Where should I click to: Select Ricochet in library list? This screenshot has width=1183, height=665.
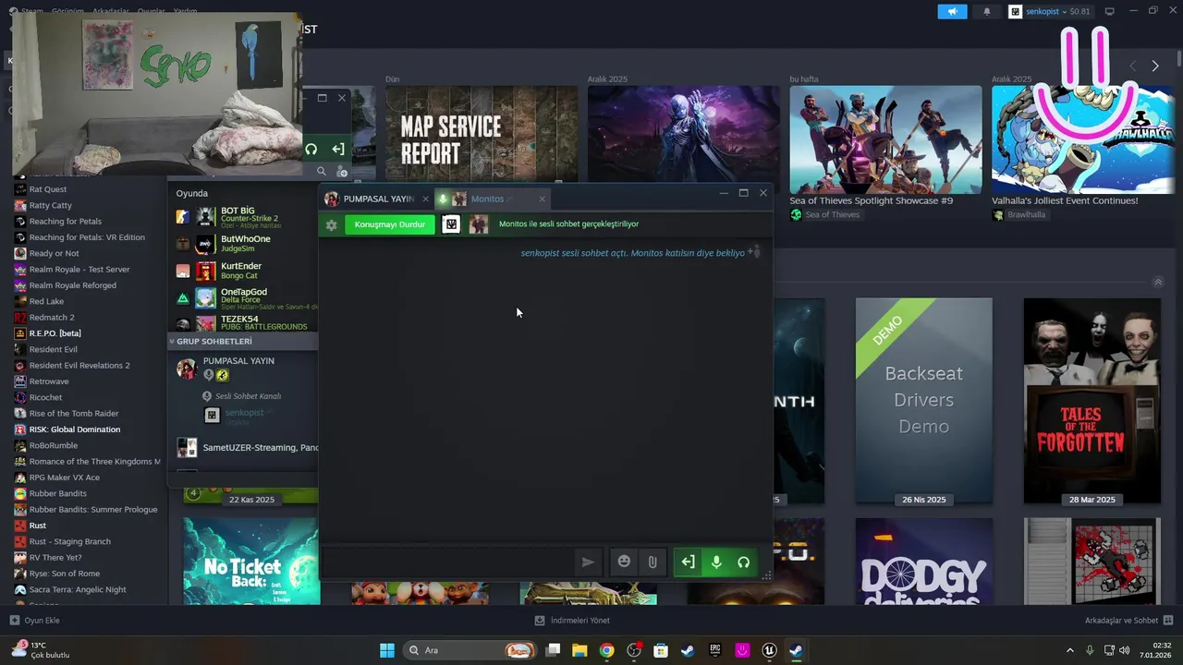point(45,397)
